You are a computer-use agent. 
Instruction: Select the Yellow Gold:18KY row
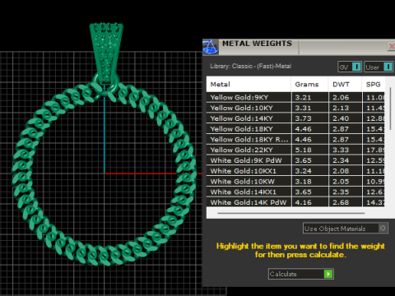click(x=295, y=129)
